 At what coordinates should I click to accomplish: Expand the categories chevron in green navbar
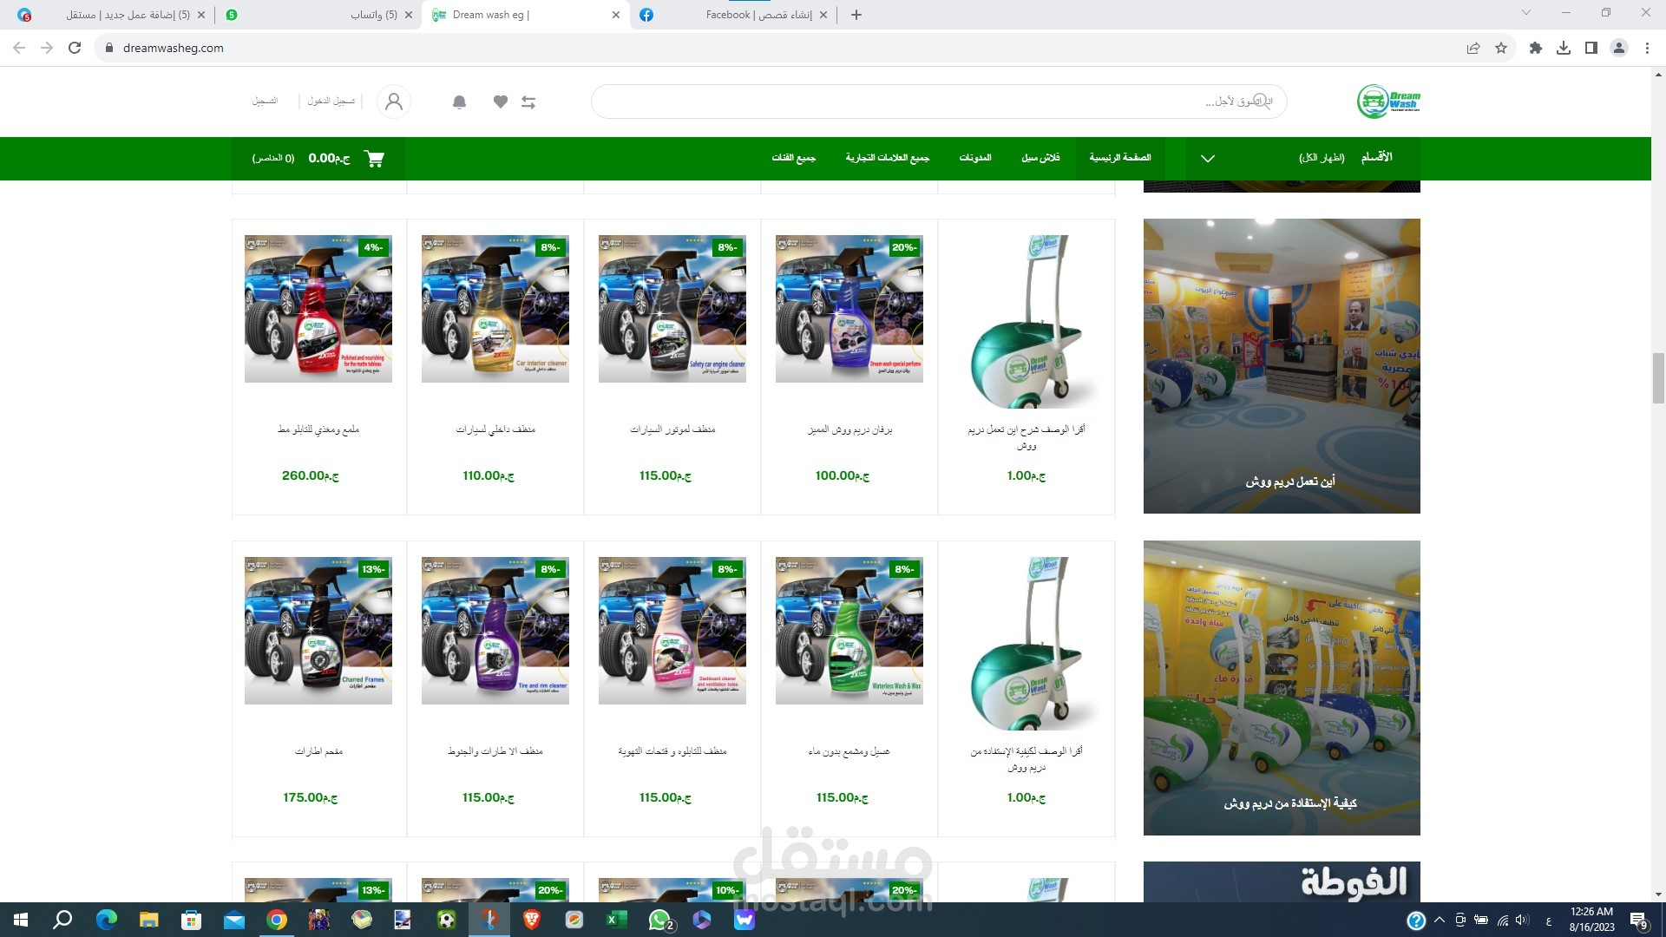point(1208,158)
